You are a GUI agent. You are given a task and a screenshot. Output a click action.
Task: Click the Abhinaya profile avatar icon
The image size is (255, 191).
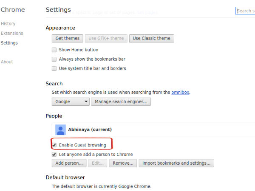click(60, 129)
